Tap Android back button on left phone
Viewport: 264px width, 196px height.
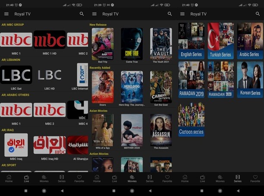(62, 191)
